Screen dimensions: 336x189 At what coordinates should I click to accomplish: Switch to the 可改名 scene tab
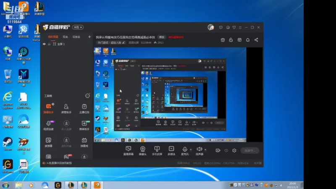[x=76, y=37]
